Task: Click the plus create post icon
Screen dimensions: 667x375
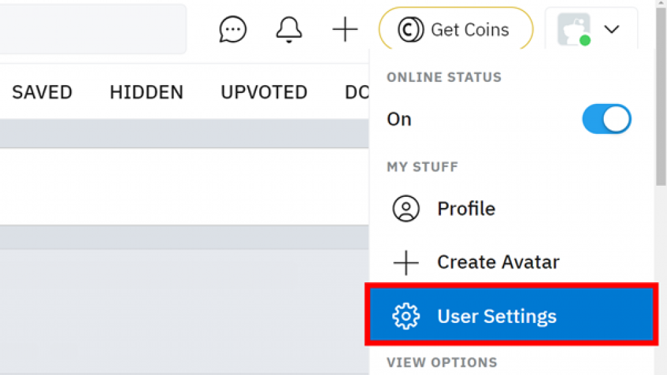Action: click(345, 29)
